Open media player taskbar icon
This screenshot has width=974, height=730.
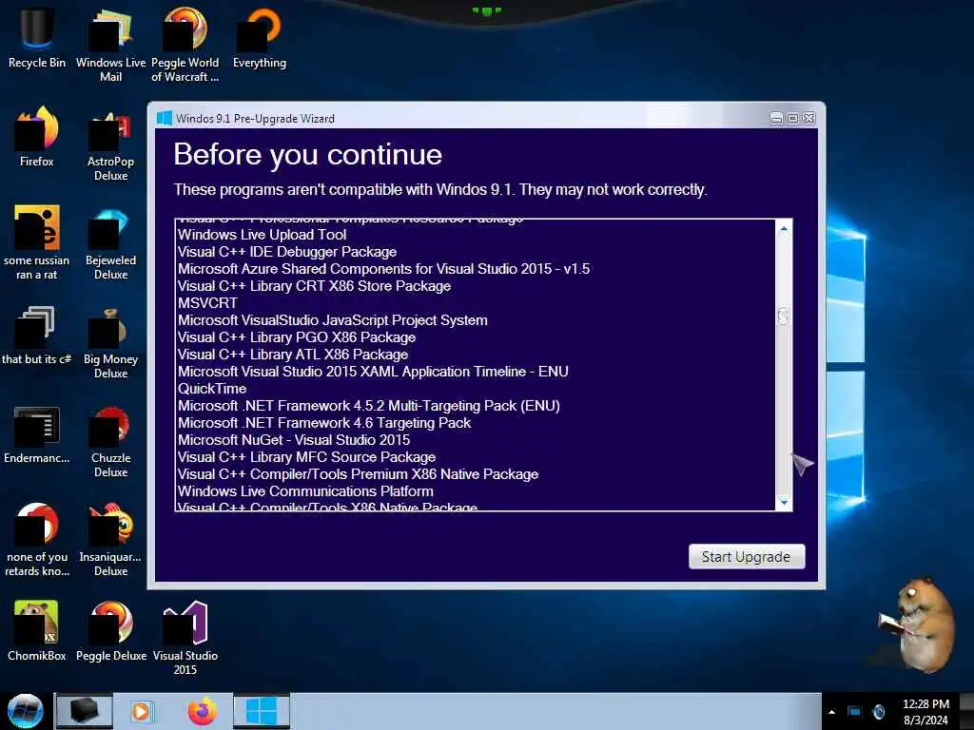[x=141, y=711]
